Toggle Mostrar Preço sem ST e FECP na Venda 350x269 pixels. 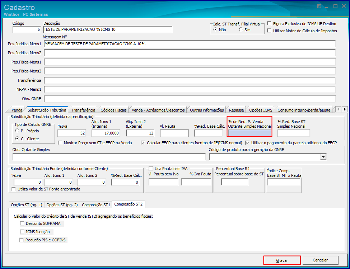(60, 143)
